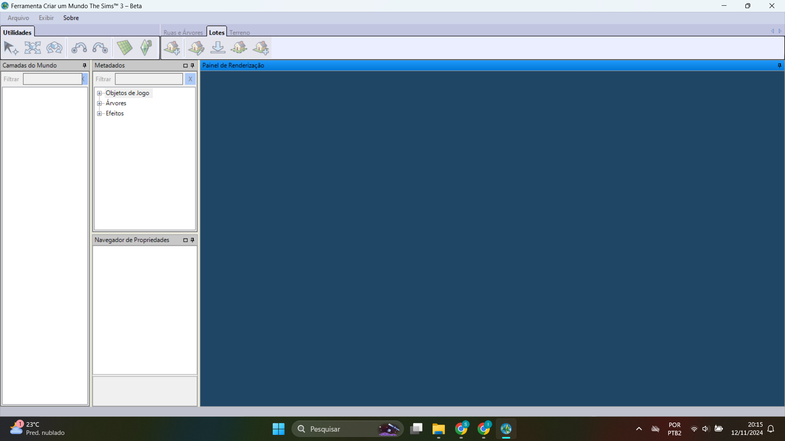Click the plumbob tool icon
The image size is (785, 441).
(146, 48)
